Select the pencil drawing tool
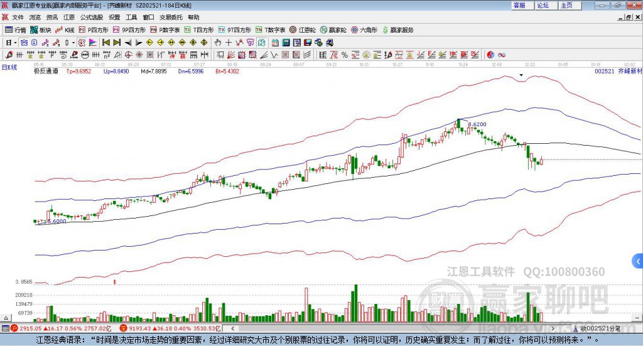 pos(9,55)
